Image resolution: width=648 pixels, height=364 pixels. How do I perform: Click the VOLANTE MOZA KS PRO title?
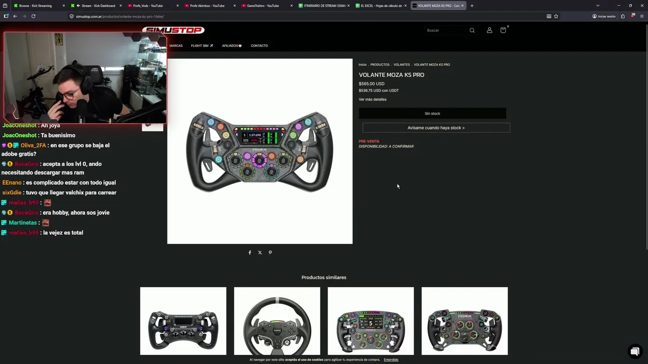click(x=391, y=75)
